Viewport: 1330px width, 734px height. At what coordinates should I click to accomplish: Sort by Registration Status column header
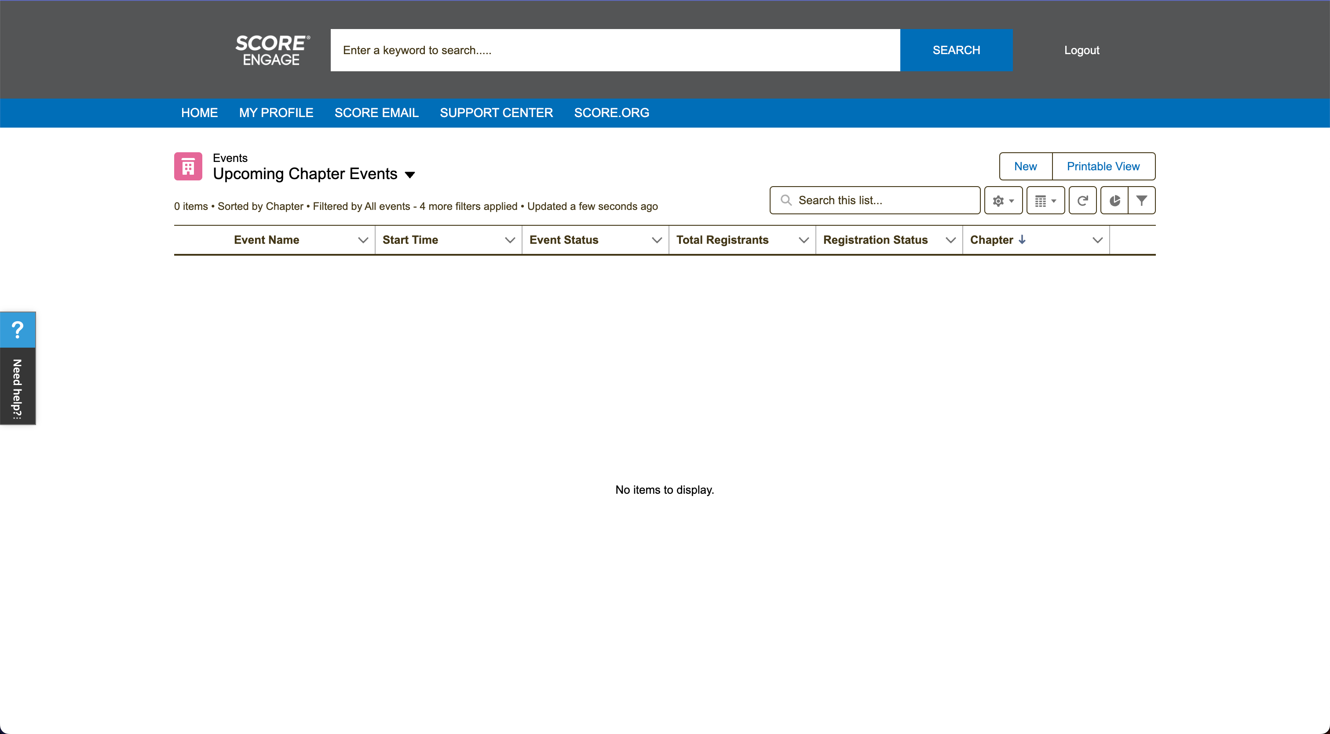click(875, 240)
